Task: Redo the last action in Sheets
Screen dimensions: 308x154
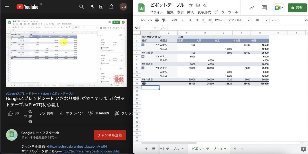Action: click(150, 20)
